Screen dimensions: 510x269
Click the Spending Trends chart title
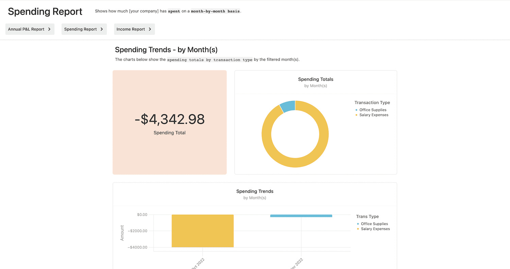point(255,191)
